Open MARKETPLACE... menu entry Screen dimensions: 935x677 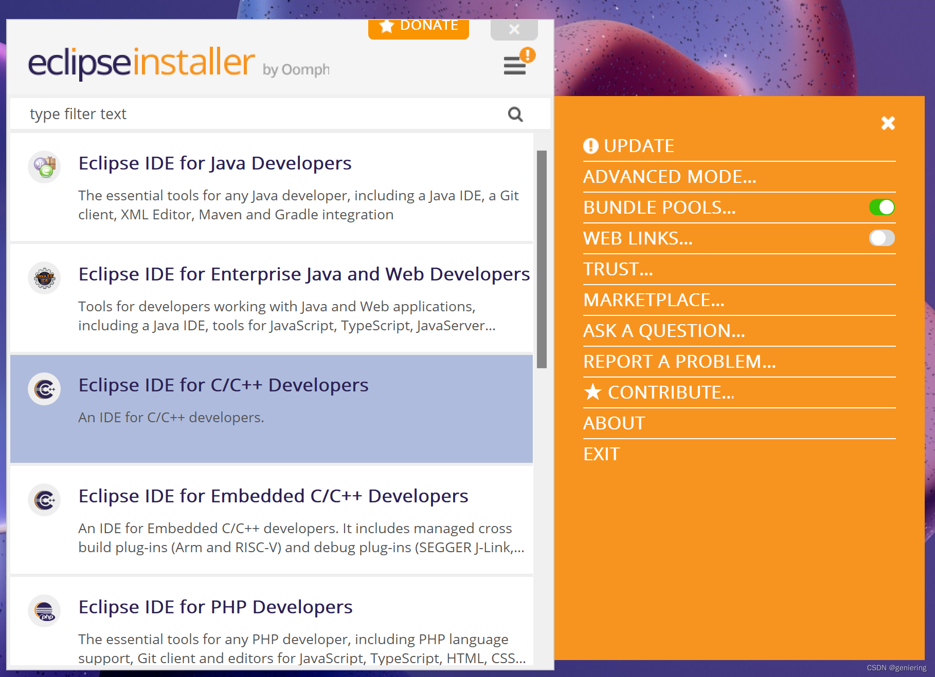pyautogui.click(x=654, y=300)
